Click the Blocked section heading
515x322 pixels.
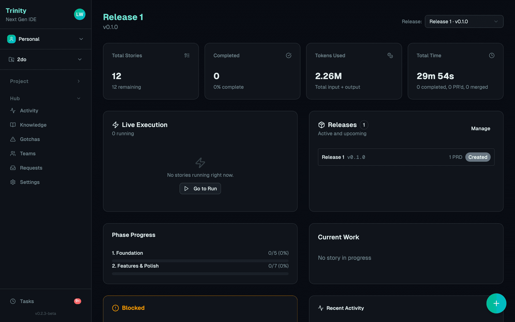[x=133, y=308]
